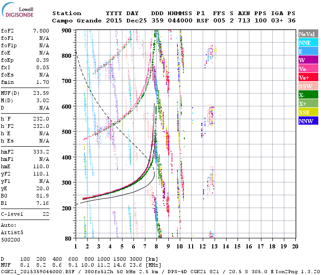Click the MUF 8.1 table value

25,265
